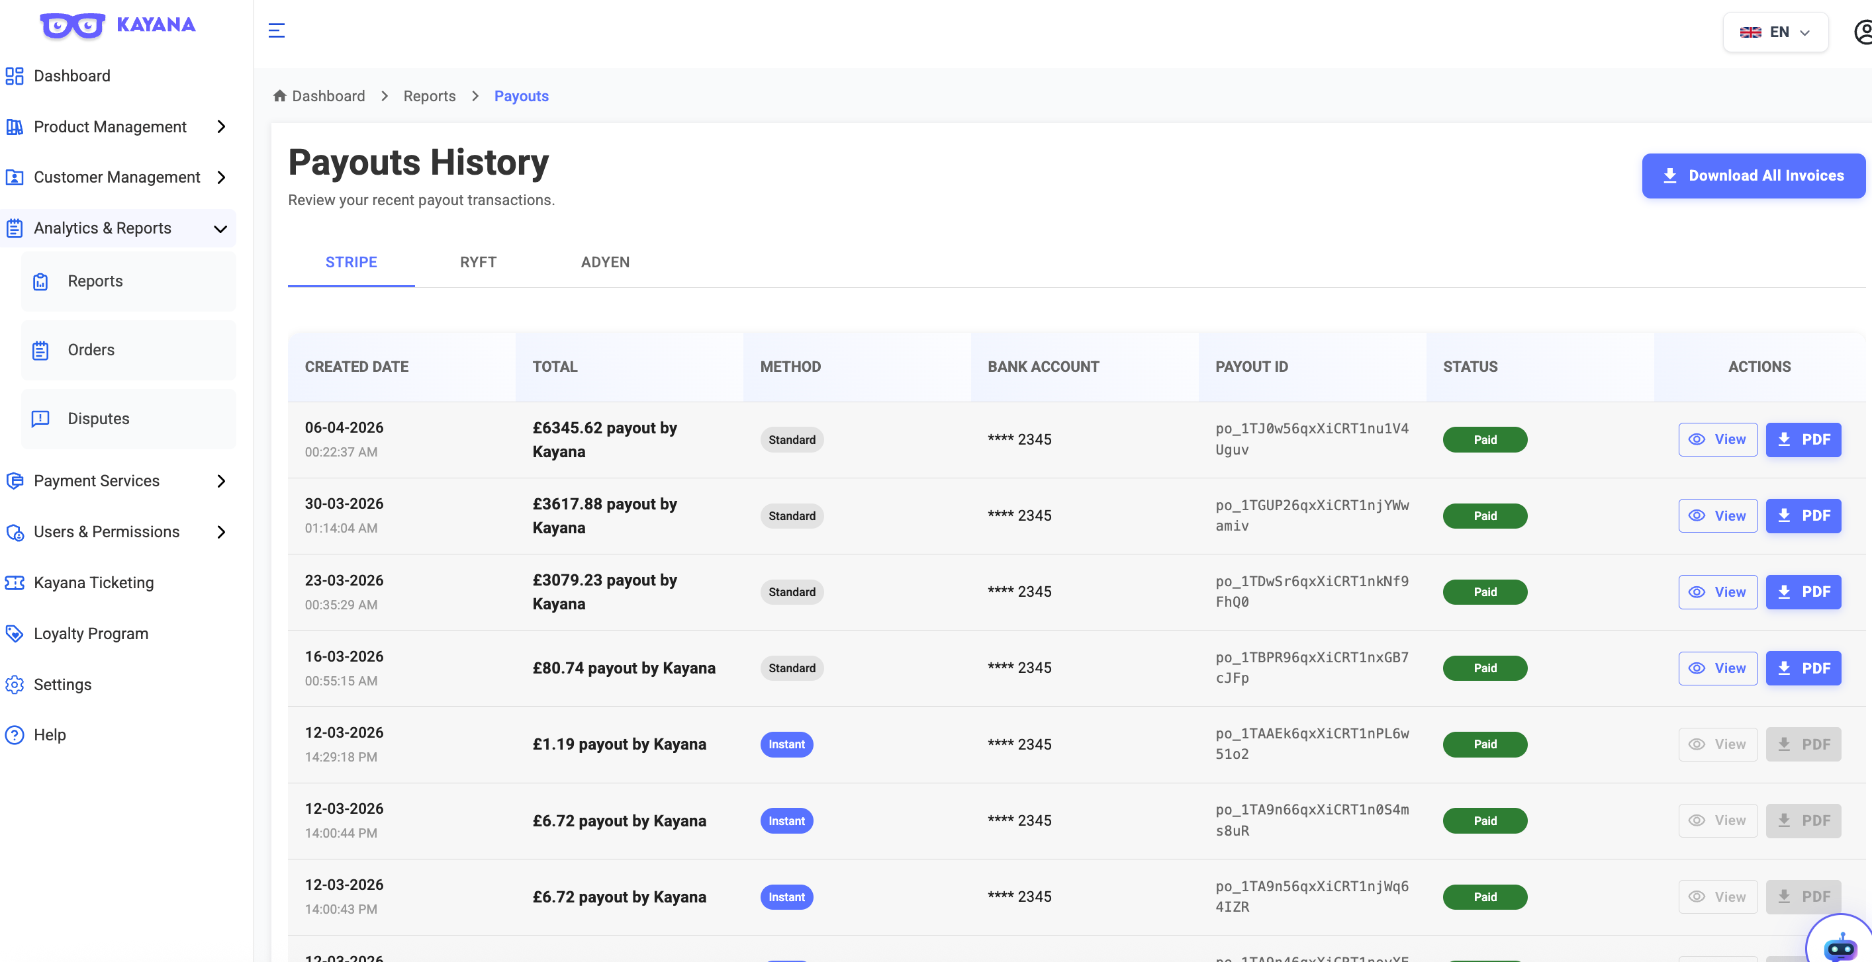Expand Product Management submenu chevron
This screenshot has height=962, width=1872.
(222, 126)
